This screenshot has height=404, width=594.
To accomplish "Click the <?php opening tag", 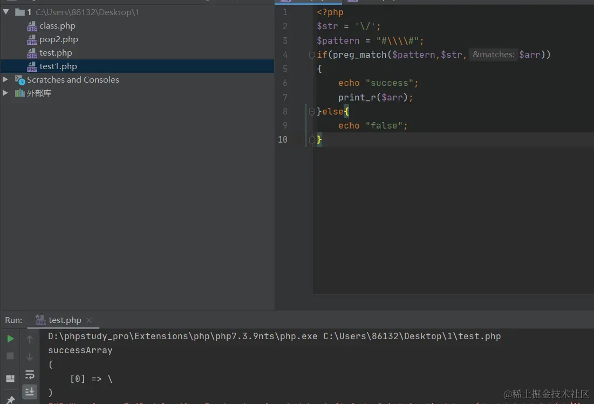I will [330, 12].
